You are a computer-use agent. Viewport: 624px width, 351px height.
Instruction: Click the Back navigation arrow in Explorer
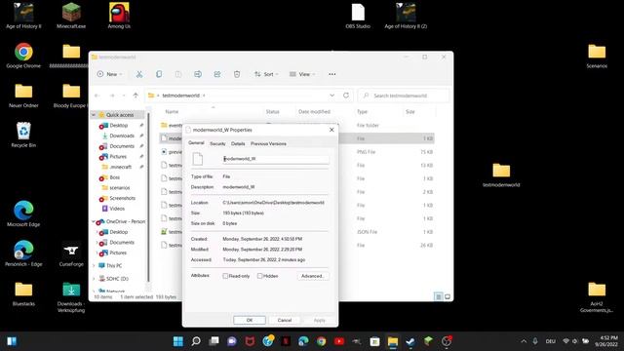(97, 96)
